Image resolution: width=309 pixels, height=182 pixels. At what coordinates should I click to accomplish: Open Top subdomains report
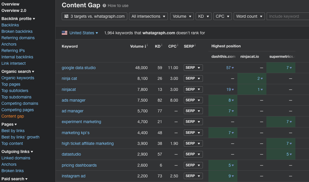pos(16,97)
